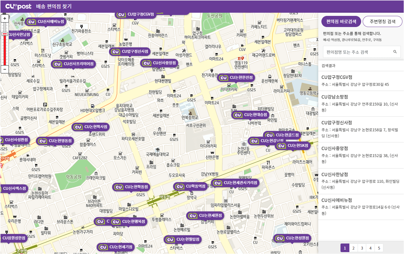Click the CU논현골드점 map marker

tap(282, 135)
